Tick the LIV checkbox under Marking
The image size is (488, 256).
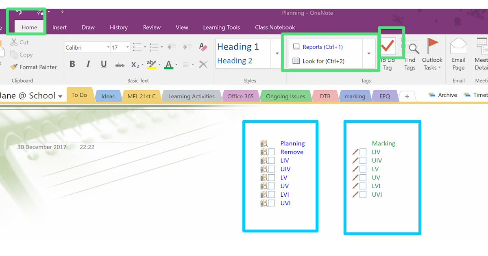tap(362, 152)
